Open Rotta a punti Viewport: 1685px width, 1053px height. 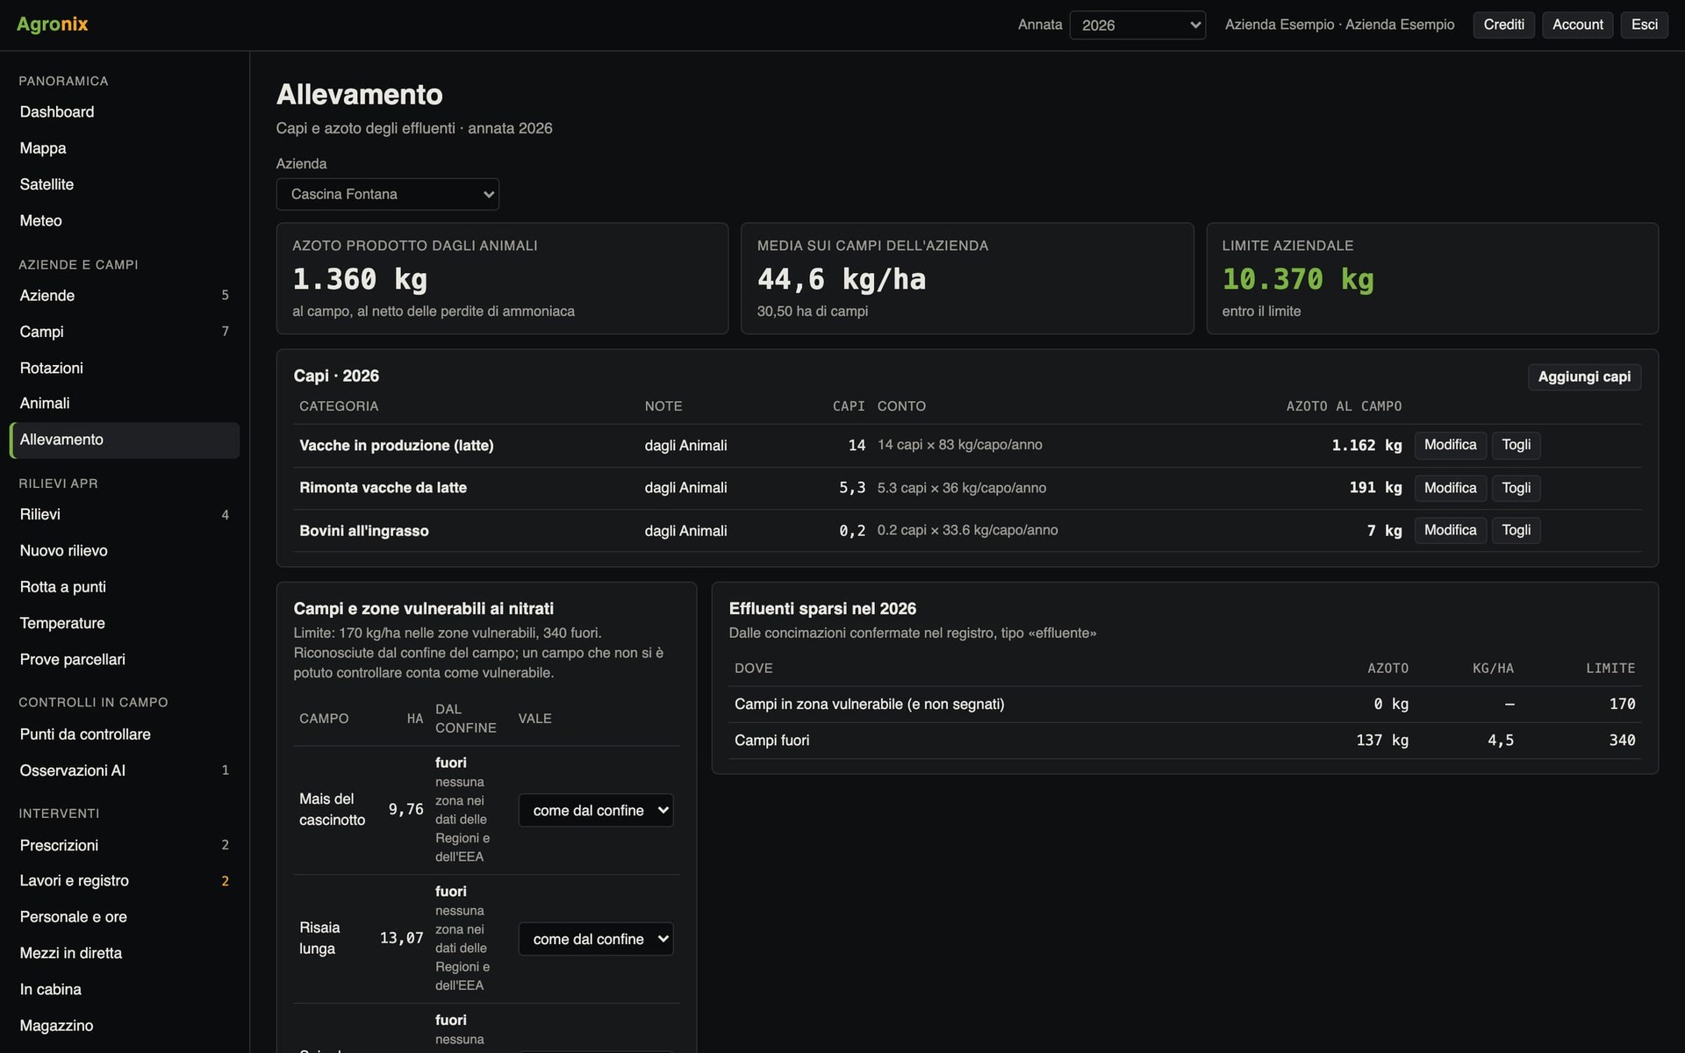pos(125,587)
